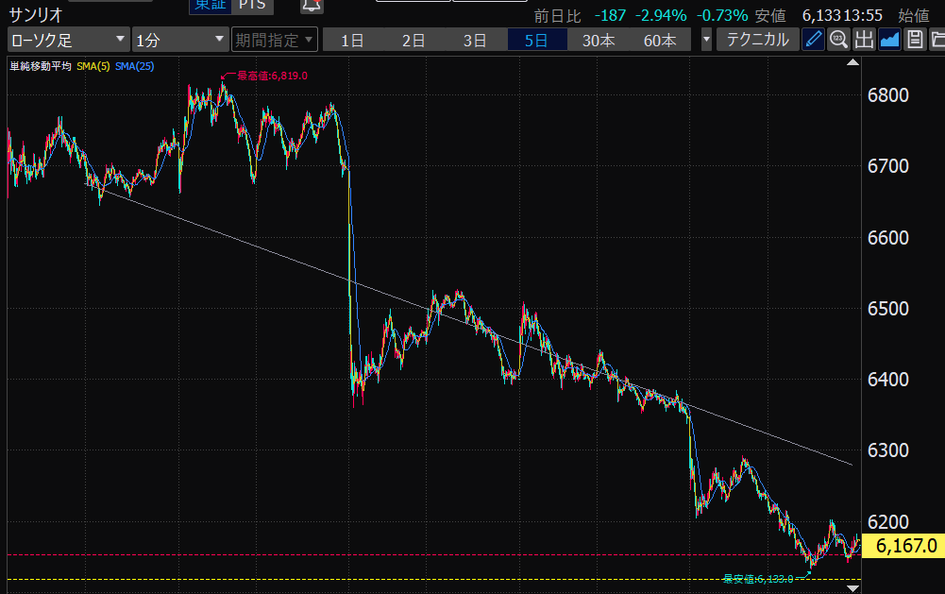This screenshot has height=594, width=945.
Task: Click the current price tag 6,167.0
Action: [x=904, y=546]
